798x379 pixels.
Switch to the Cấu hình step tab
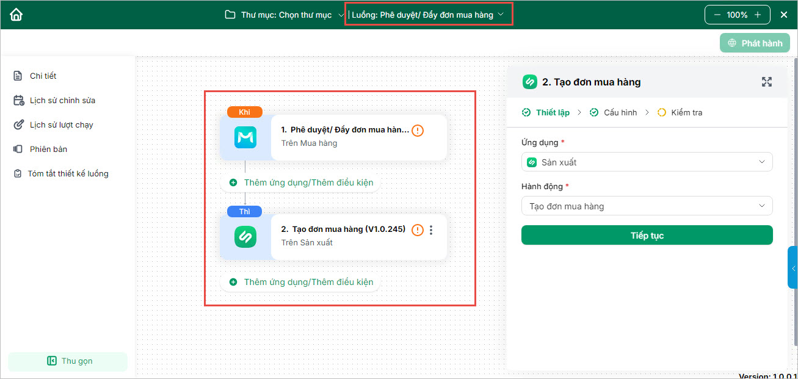pos(613,112)
